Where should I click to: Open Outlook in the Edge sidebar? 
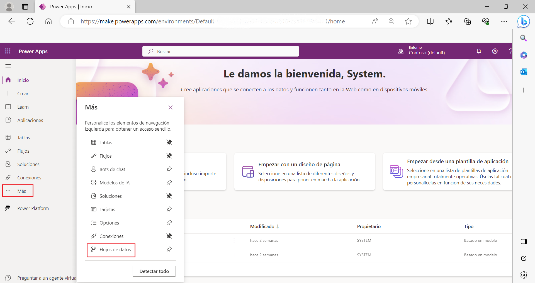[x=524, y=72]
